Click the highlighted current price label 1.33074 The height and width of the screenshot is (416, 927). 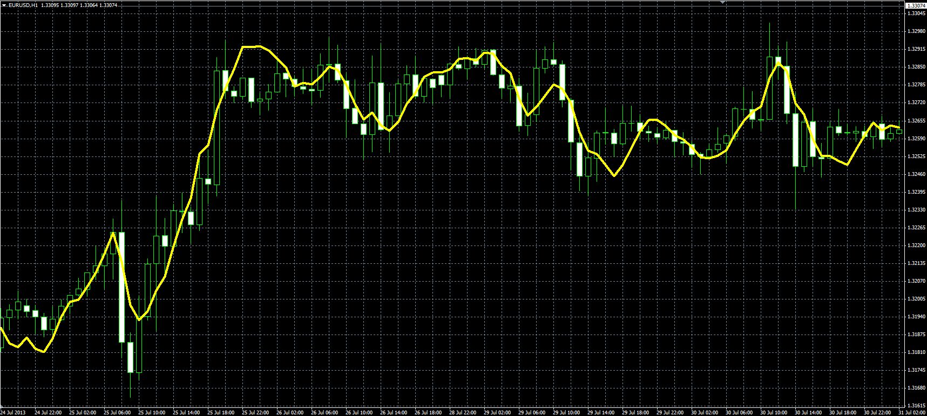click(x=916, y=5)
